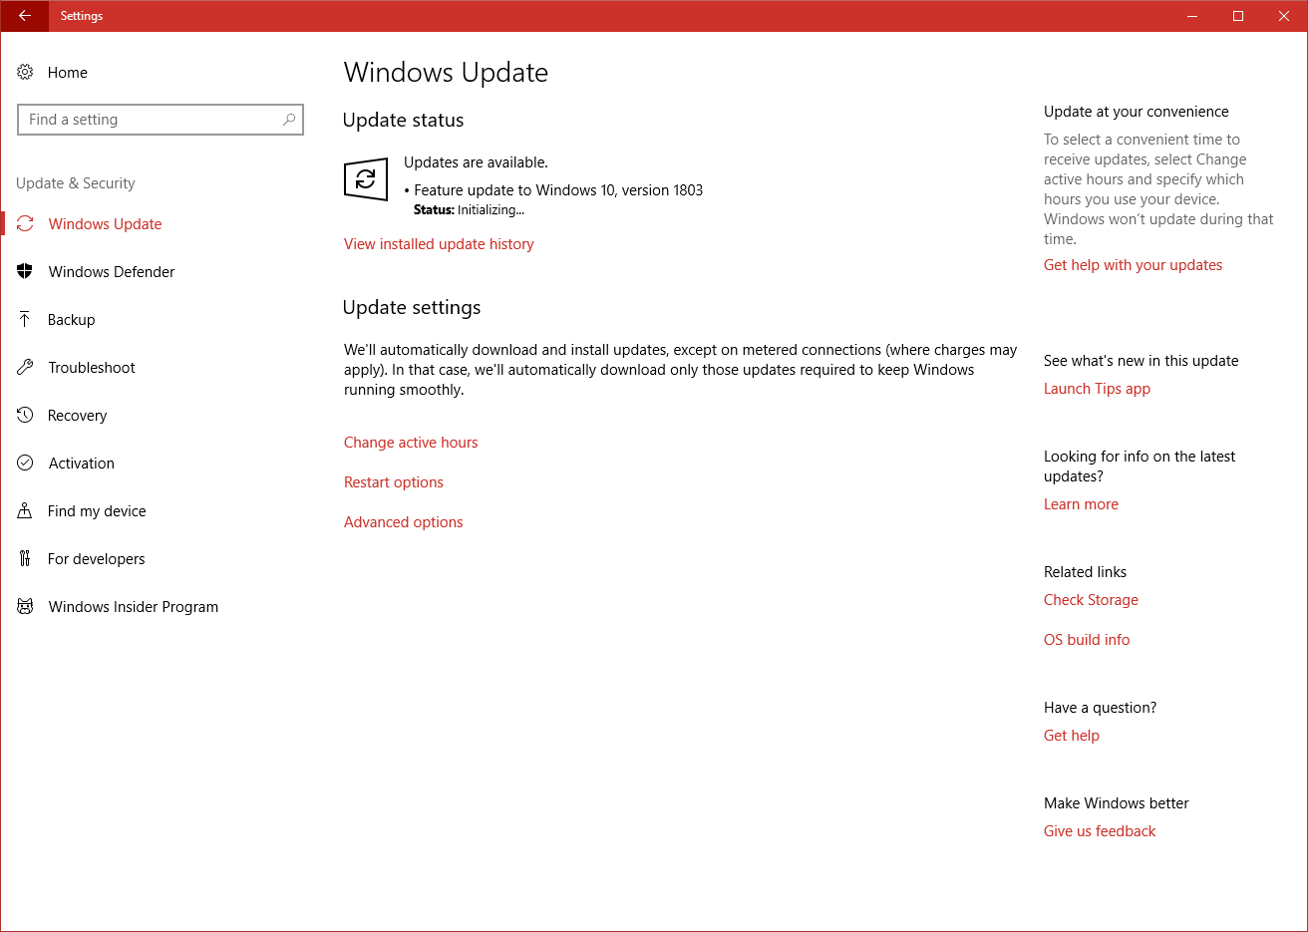The height and width of the screenshot is (932, 1308).
Task: Click the Backup upload arrow icon
Action: pos(25,319)
